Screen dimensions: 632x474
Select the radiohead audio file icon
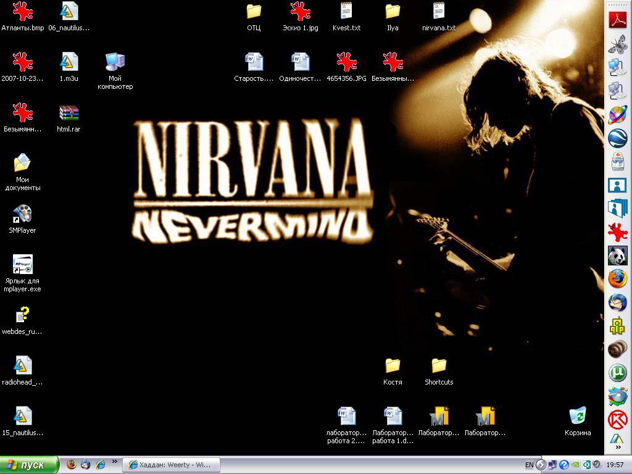click(23, 371)
